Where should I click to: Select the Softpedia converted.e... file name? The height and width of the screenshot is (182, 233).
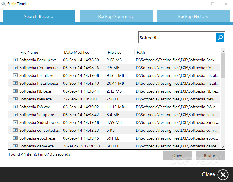pos(40,130)
